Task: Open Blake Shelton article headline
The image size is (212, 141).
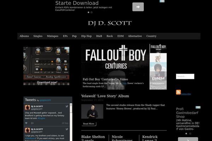Action: point(93,138)
